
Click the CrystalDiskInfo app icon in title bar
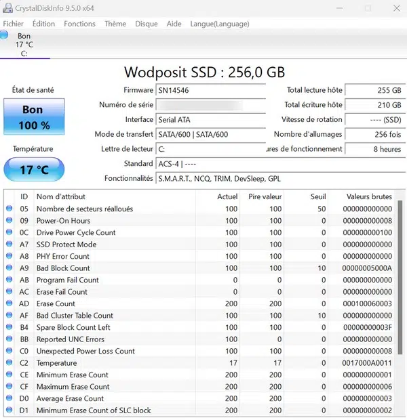8,9
